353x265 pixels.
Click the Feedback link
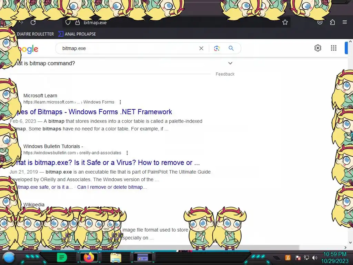225,74
